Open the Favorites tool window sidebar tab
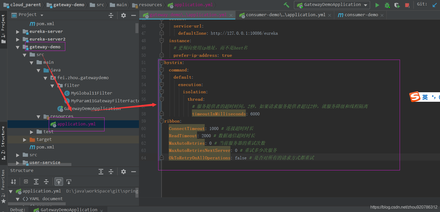Image resolution: width=440 pixels, height=212 pixels. click(3, 186)
